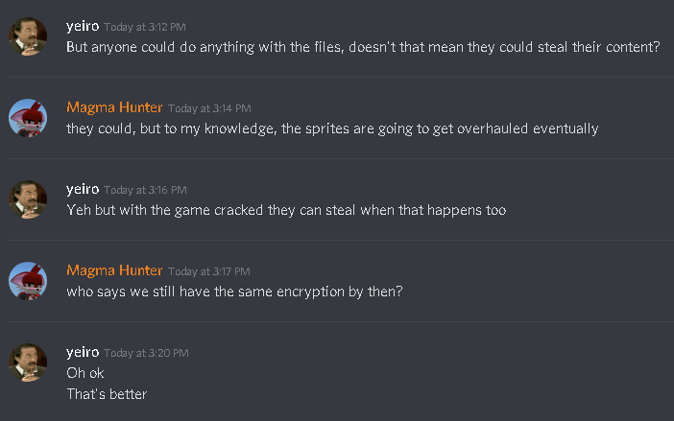Click yeiro's avatar beside the 3:20 PM message
Viewport: 674px width, 421px height.
[x=28, y=363]
